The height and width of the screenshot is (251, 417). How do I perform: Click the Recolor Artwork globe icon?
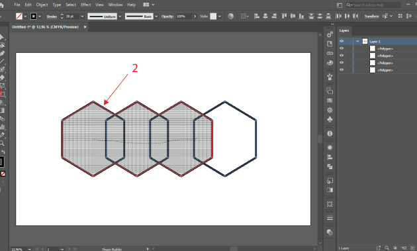pyautogui.click(x=231, y=17)
